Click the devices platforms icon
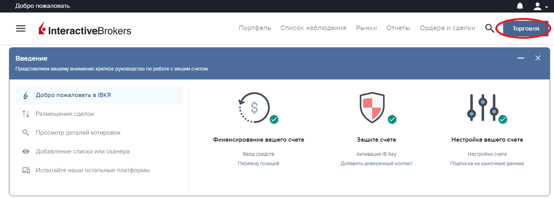Viewport: 554px width, 198px height. pos(26,170)
